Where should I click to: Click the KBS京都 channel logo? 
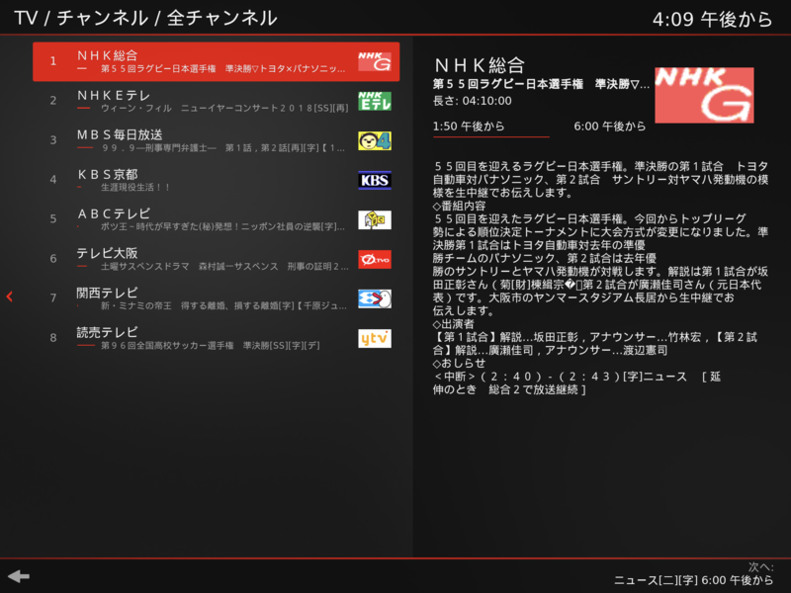point(375,180)
